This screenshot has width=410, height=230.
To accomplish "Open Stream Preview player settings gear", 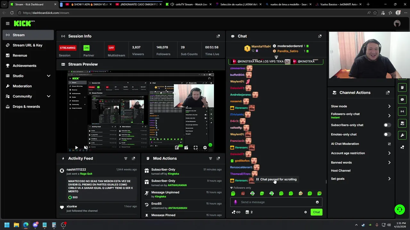I will tap(205, 148).
